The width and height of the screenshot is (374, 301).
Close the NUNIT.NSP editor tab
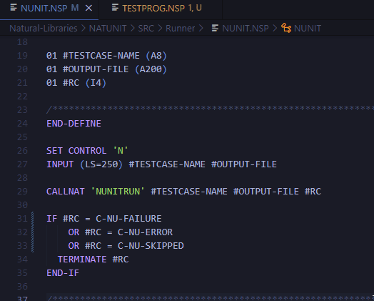click(x=89, y=9)
